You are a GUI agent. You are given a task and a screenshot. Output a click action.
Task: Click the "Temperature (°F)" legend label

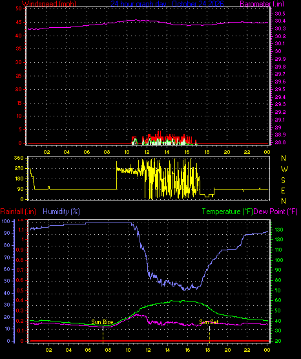click(227, 212)
